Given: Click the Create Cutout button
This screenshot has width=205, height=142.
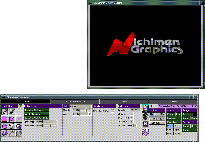Looking at the screenshot, I should pyautogui.click(x=36, y=110).
